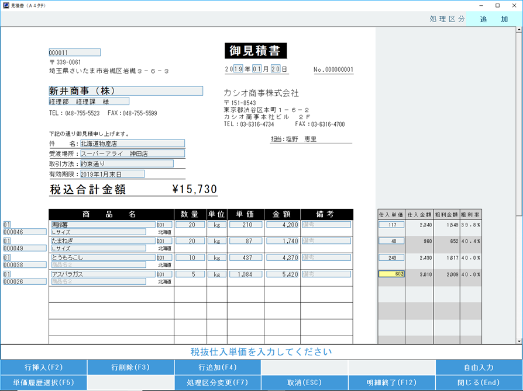
Task: Click product code field 000026
Action: click(25, 281)
